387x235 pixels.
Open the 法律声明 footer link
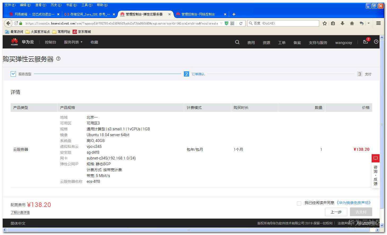[x=344, y=223]
